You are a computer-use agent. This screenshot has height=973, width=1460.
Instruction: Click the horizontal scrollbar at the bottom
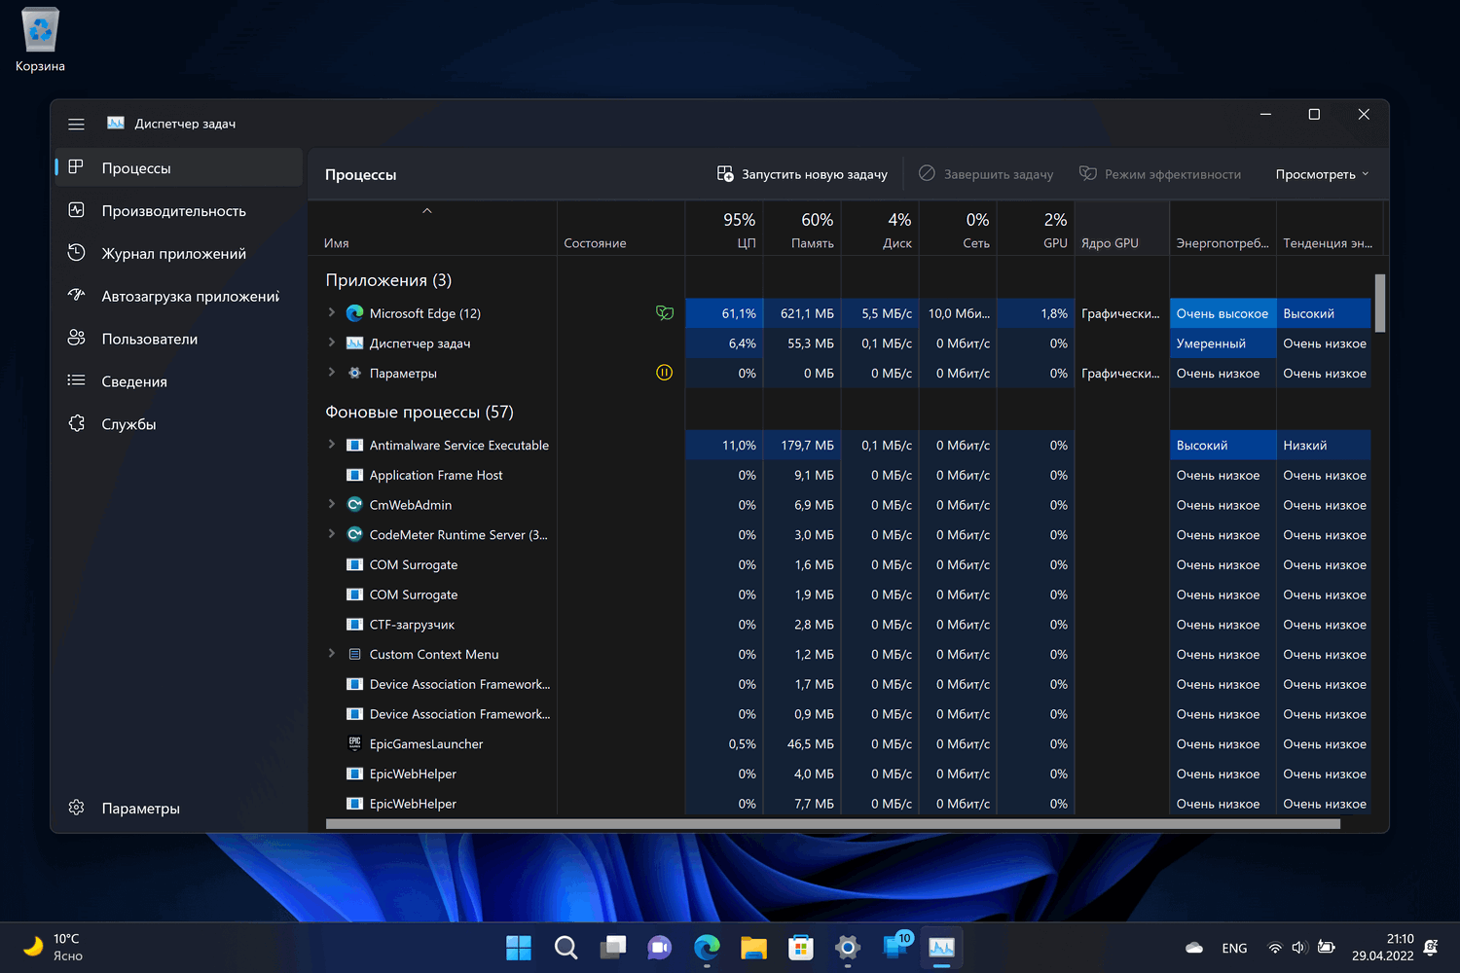tap(832, 824)
